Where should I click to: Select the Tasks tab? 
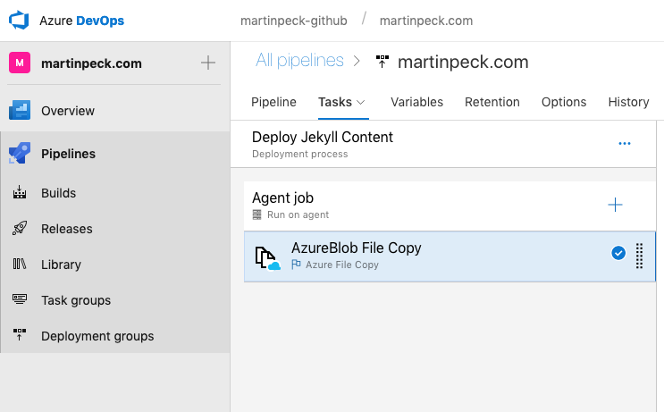pos(343,102)
